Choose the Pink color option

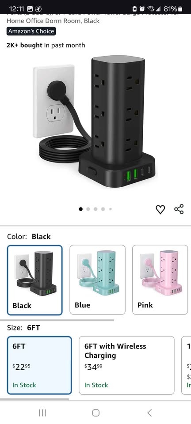160,280
